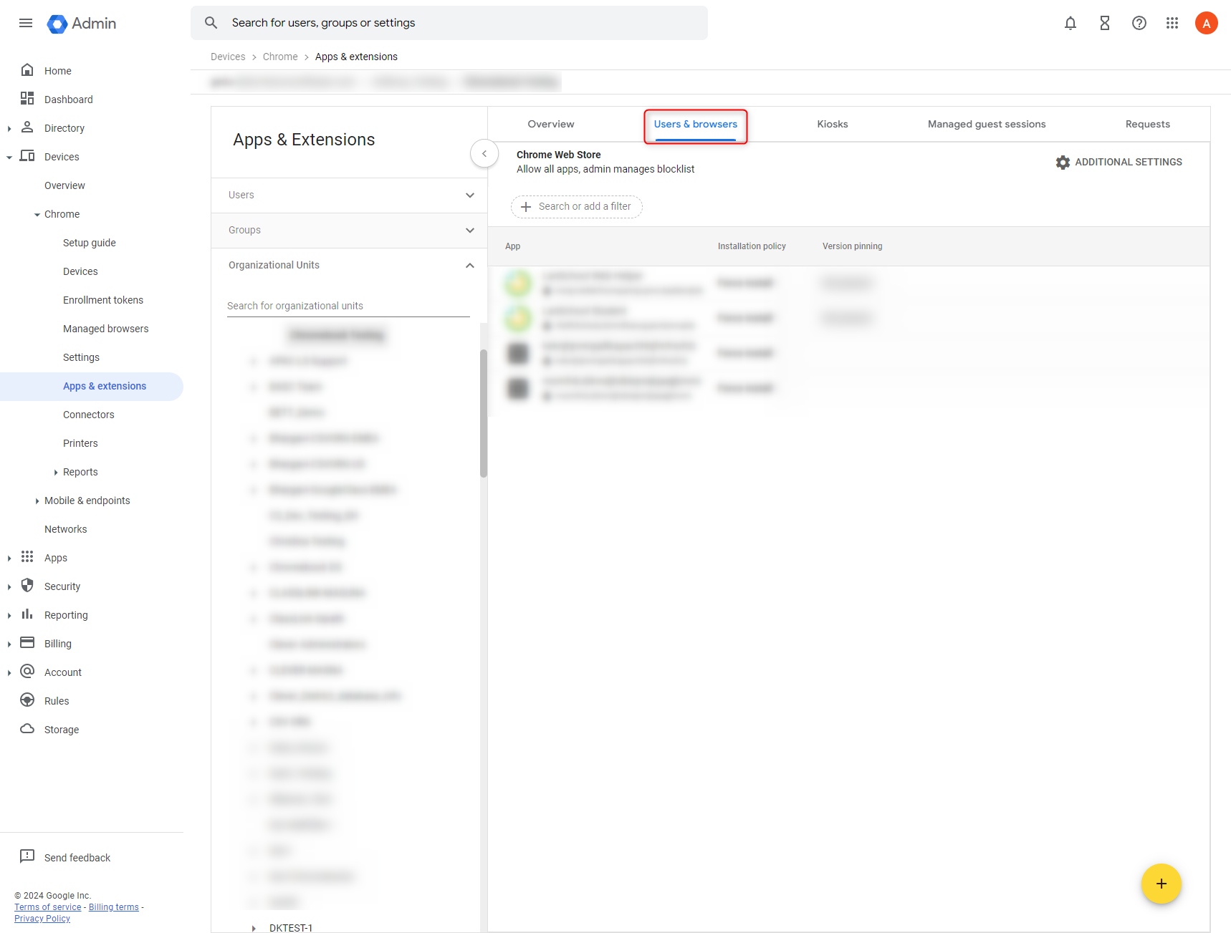Open the Requests tab

pos(1148,125)
